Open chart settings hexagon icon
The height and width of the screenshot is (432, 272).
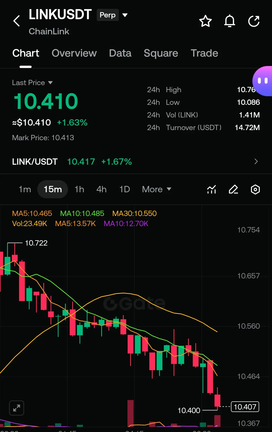(255, 189)
